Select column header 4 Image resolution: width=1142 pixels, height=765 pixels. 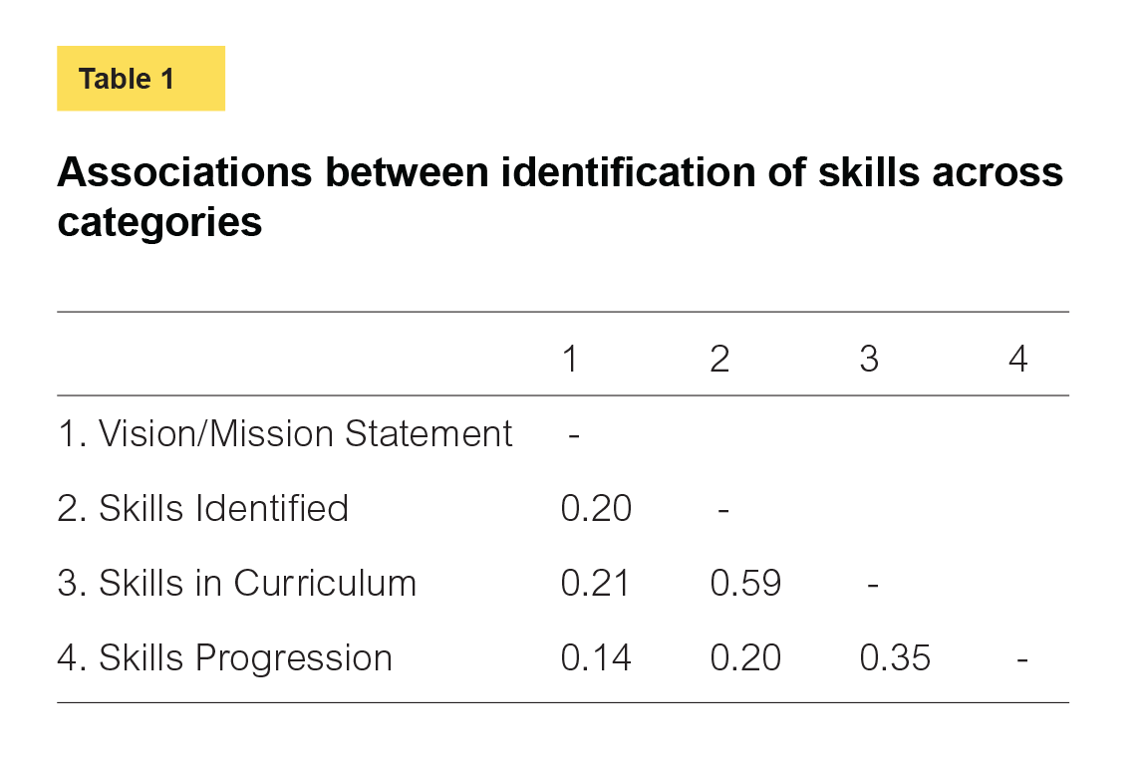pyautogui.click(x=1017, y=359)
